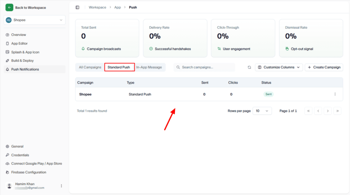Switch to All Campaigns tab
Viewport: 350px width, 195px height.
click(90, 67)
